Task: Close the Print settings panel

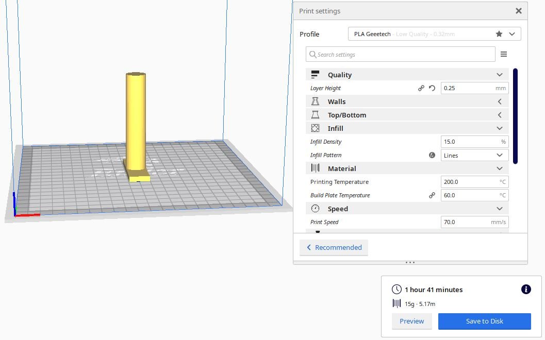Action: [x=518, y=11]
